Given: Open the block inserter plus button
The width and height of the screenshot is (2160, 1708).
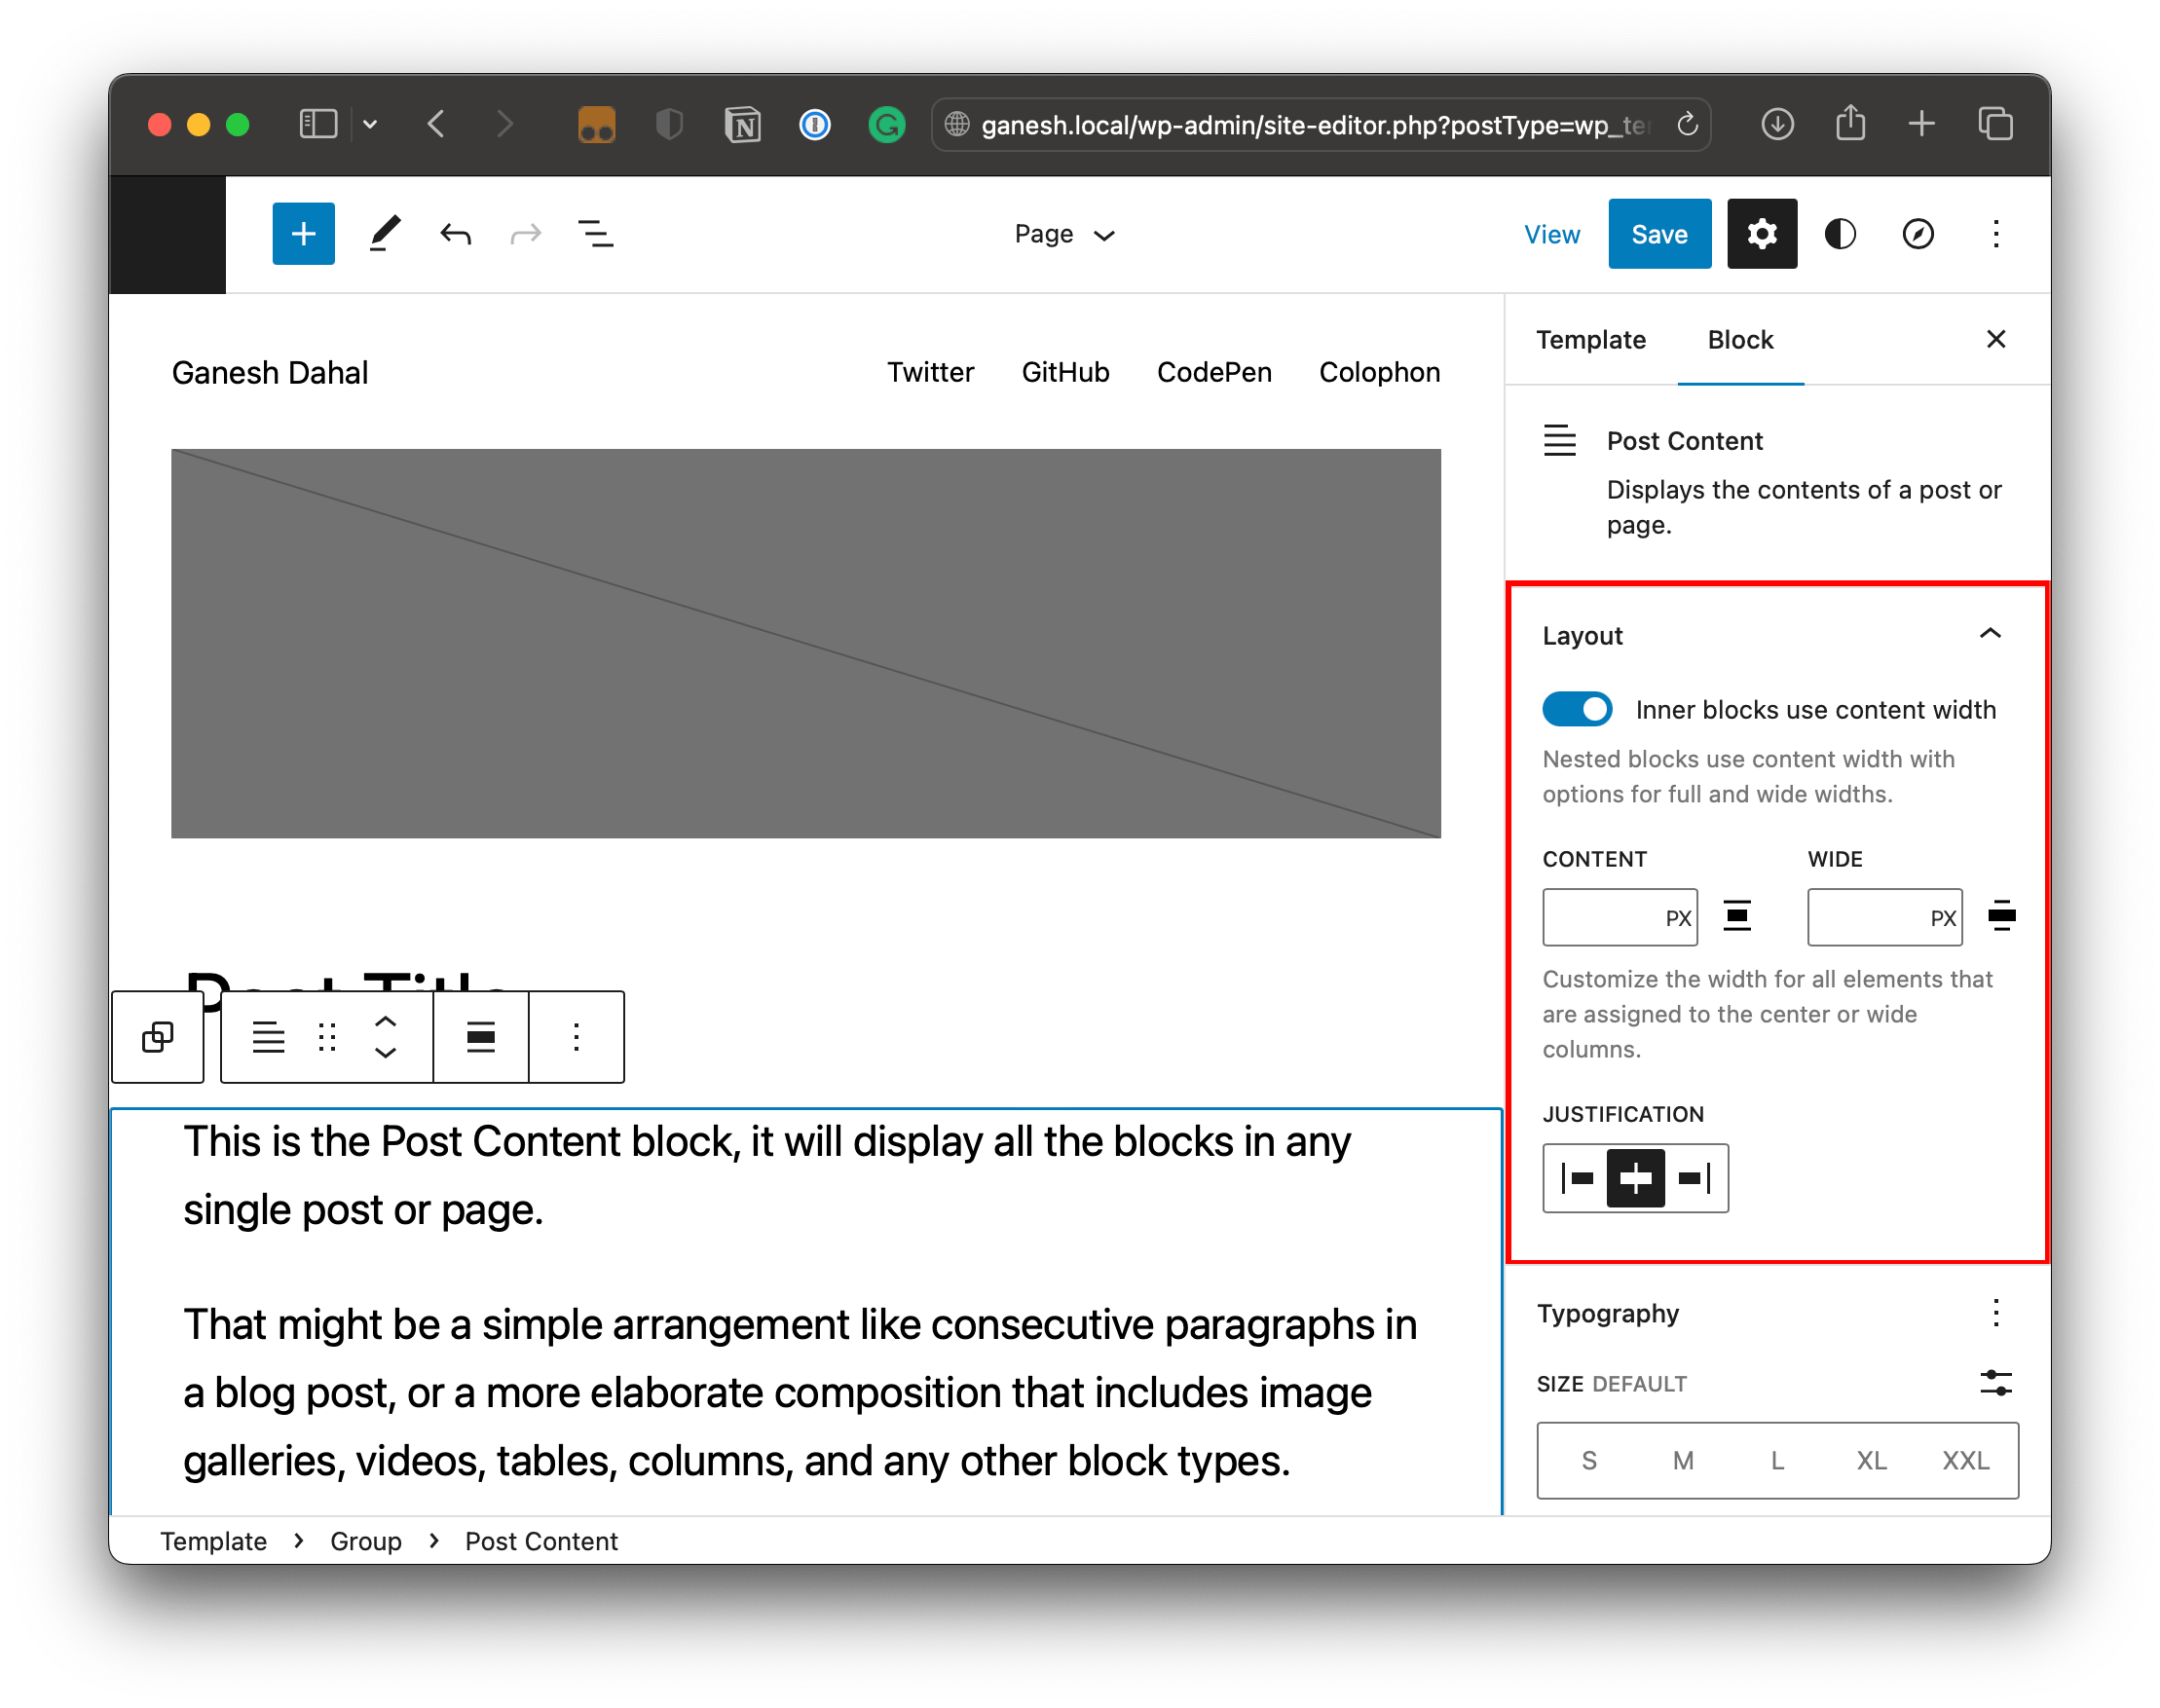Looking at the screenshot, I should (x=303, y=234).
